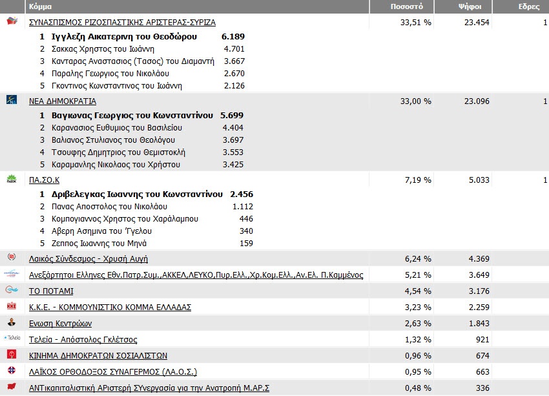The image size is (549, 396).
Task: Expand ΤΟ ΠΟΤΑΜΙ party candidates
Action: coord(51,291)
